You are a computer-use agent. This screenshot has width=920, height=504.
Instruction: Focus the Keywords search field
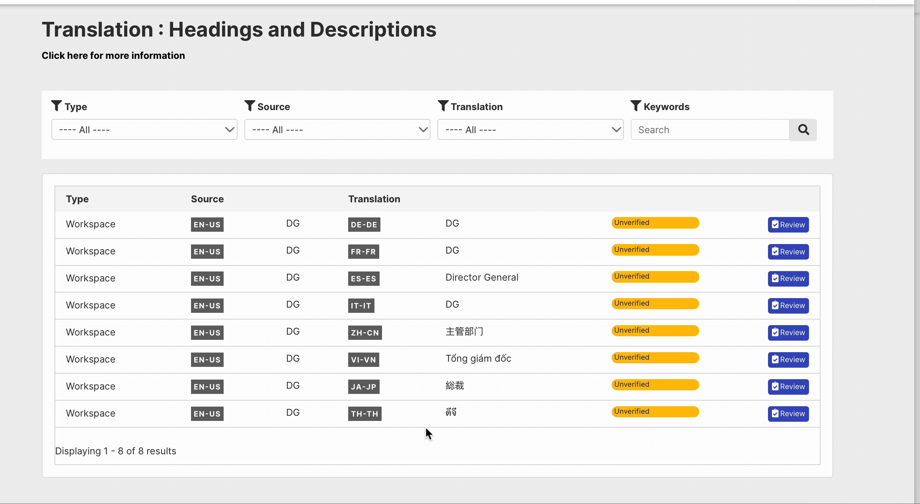click(x=710, y=130)
